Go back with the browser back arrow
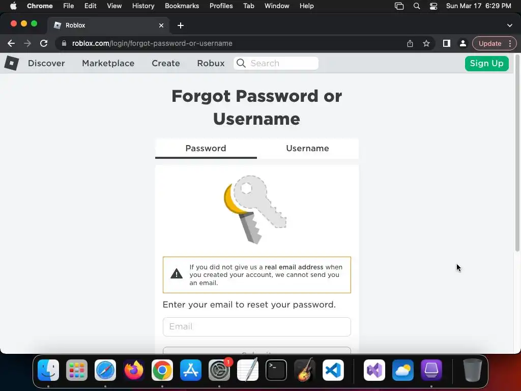521x391 pixels. pos(11,43)
